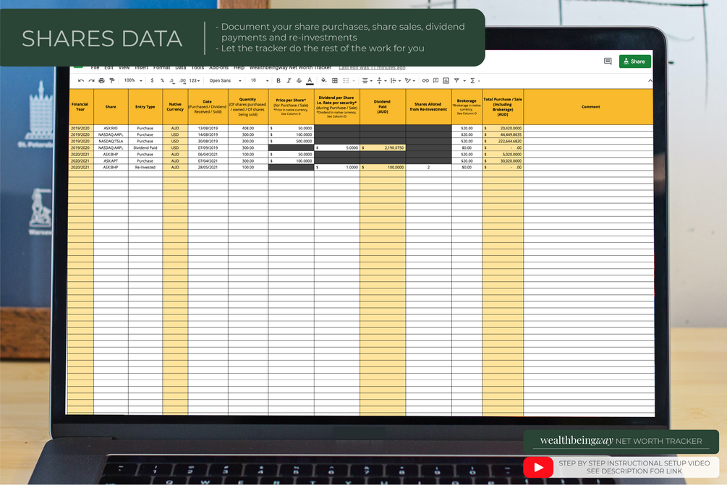Open the Open Sans font dropdown

click(225, 81)
